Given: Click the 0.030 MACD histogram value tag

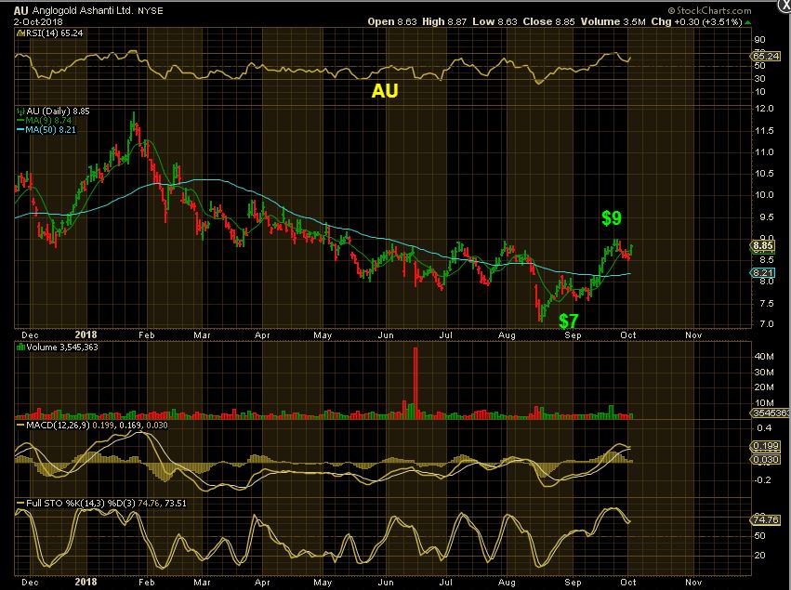Looking at the screenshot, I should pyautogui.click(x=765, y=459).
